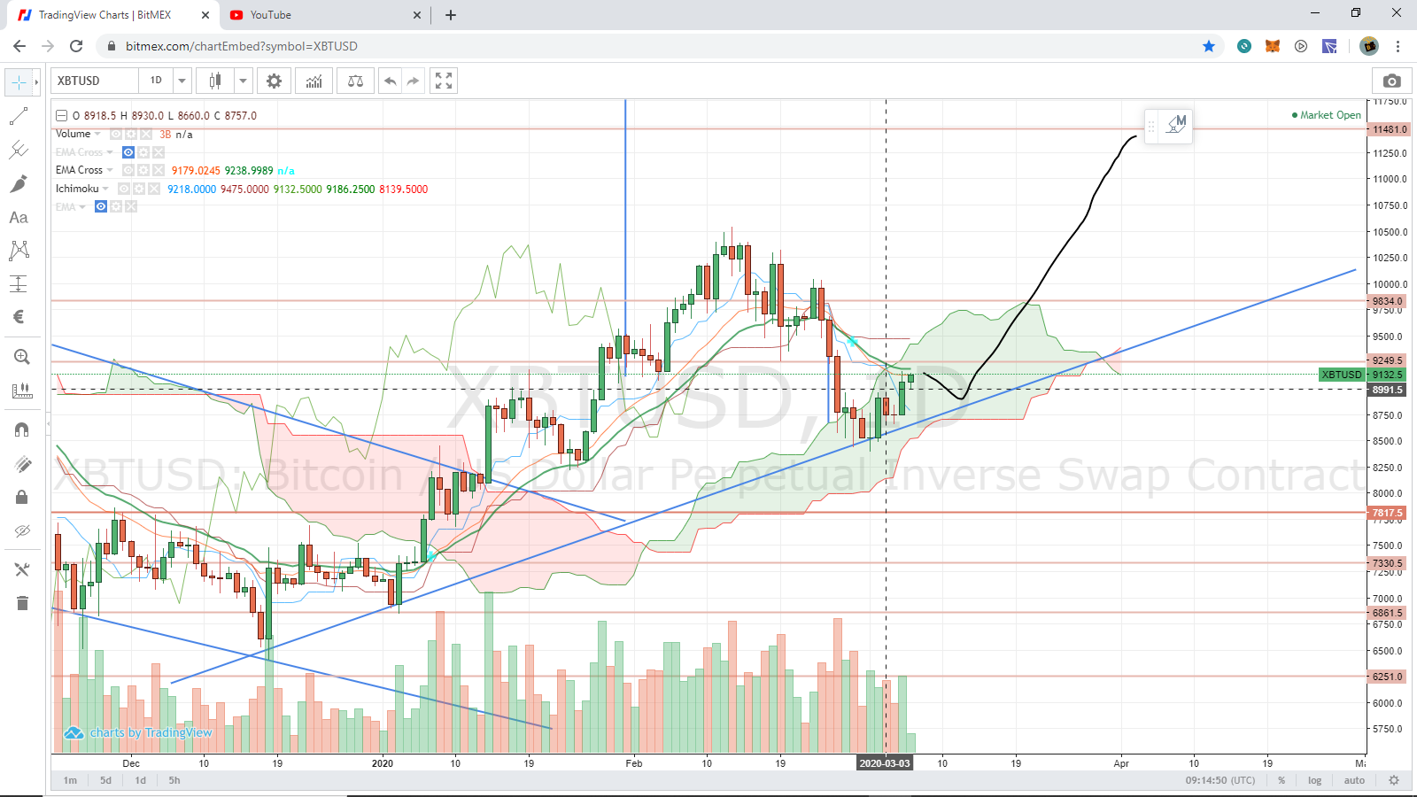Click the UTC clock timezone button

[1220, 780]
